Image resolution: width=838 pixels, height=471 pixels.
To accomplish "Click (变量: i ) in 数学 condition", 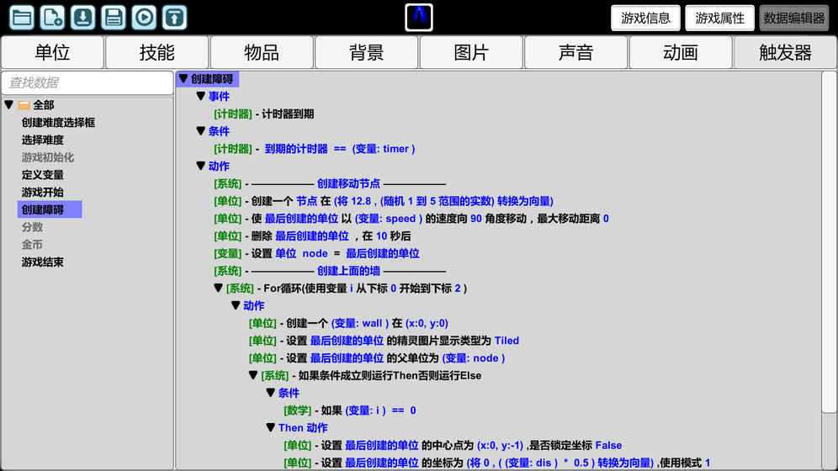I will pyautogui.click(x=365, y=410).
